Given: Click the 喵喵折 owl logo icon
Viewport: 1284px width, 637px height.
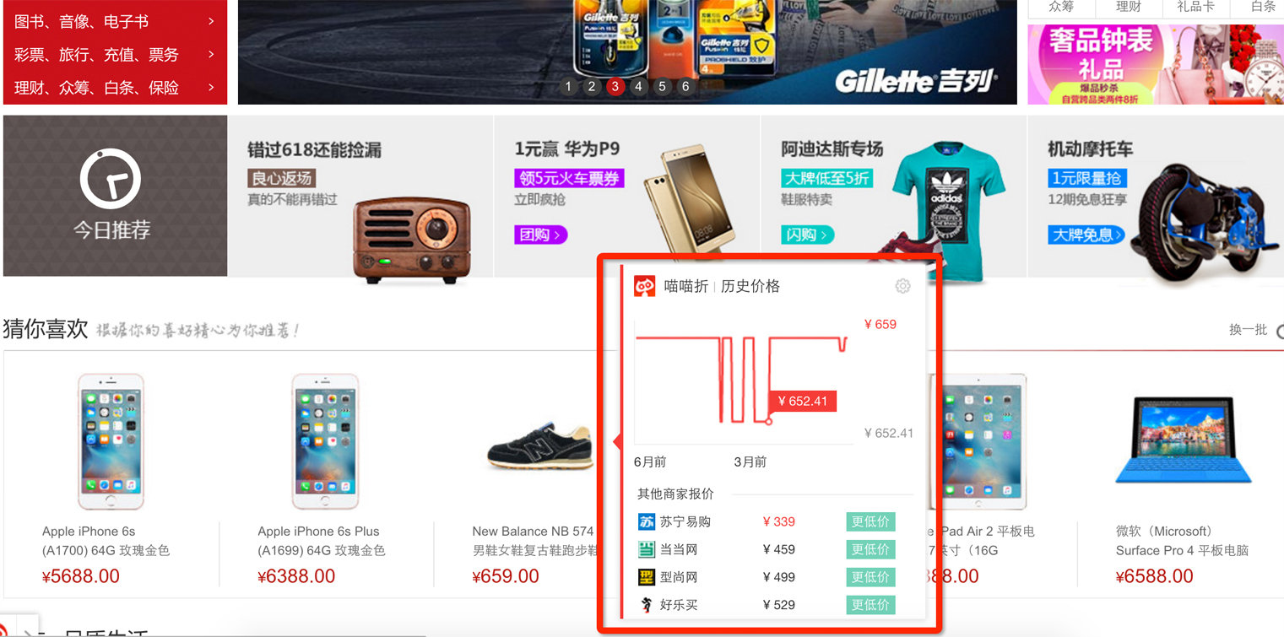Looking at the screenshot, I should (644, 286).
